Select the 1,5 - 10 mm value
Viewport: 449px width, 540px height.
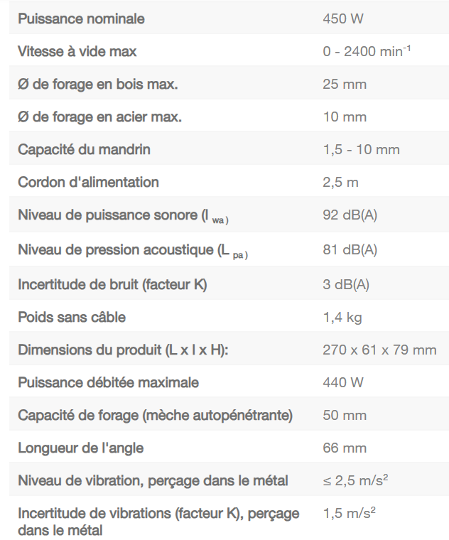tap(361, 150)
